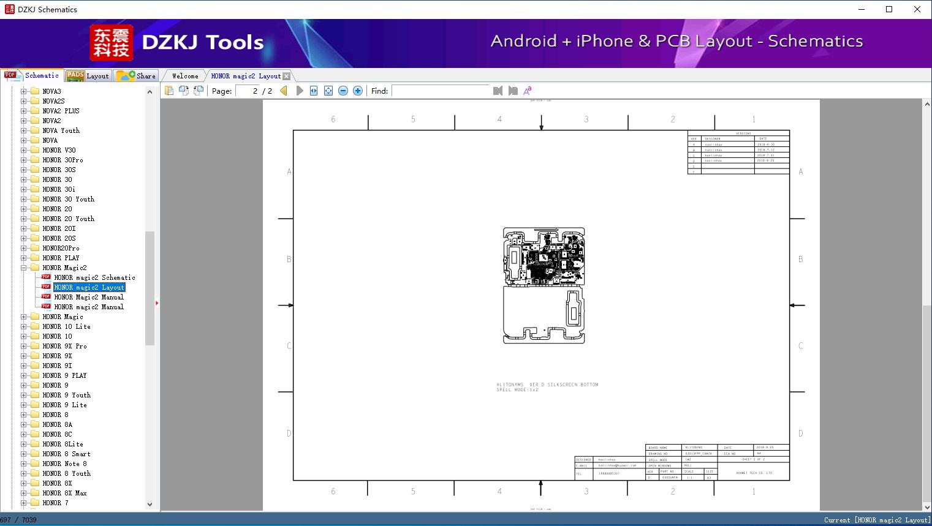Find the previous search match

[498, 91]
